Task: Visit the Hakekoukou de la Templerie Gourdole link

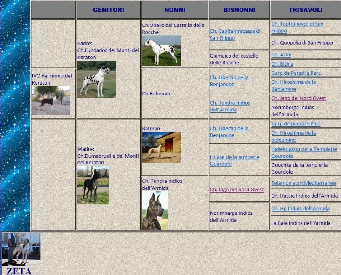Action: click(304, 153)
